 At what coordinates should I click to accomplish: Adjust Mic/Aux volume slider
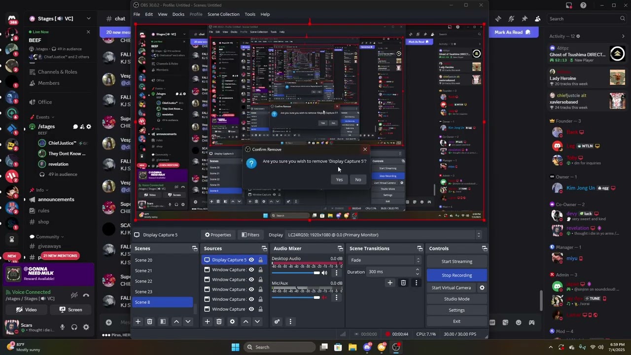(x=296, y=297)
